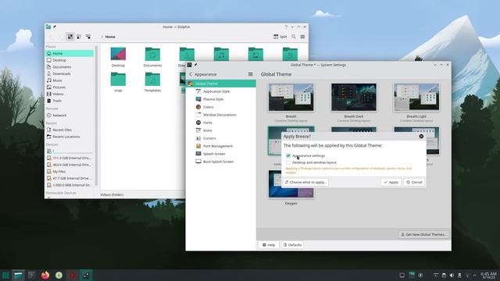Open the search icon in Dolphin

(x=294, y=37)
